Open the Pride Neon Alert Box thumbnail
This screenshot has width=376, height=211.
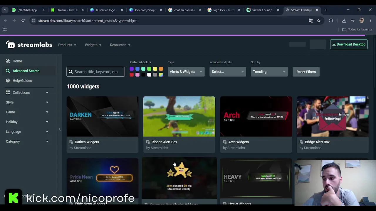click(103, 178)
